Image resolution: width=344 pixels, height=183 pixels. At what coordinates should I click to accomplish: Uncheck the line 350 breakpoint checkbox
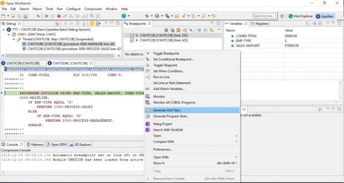click(131, 35)
